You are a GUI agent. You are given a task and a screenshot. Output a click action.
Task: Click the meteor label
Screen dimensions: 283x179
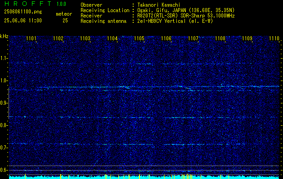64,14
